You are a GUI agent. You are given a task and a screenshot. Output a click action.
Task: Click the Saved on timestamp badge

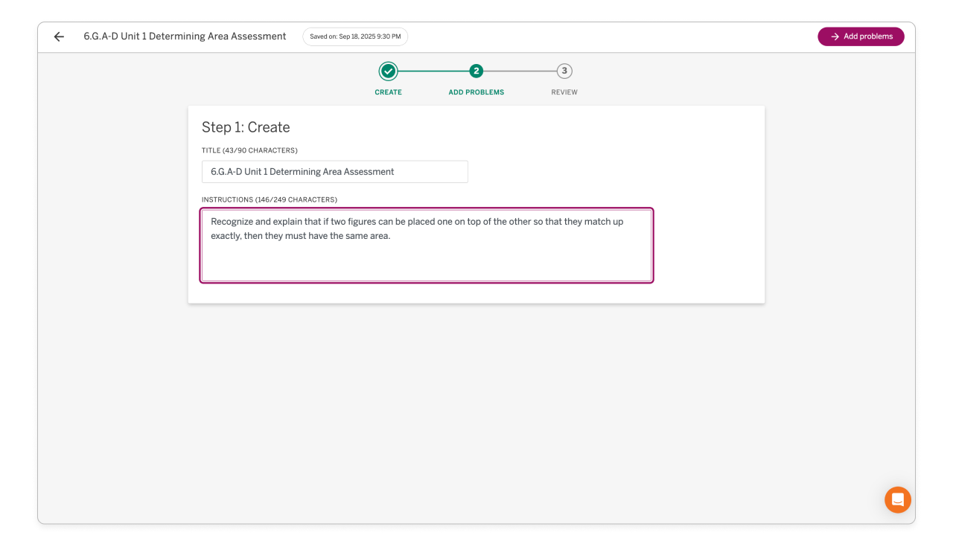click(355, 36)
